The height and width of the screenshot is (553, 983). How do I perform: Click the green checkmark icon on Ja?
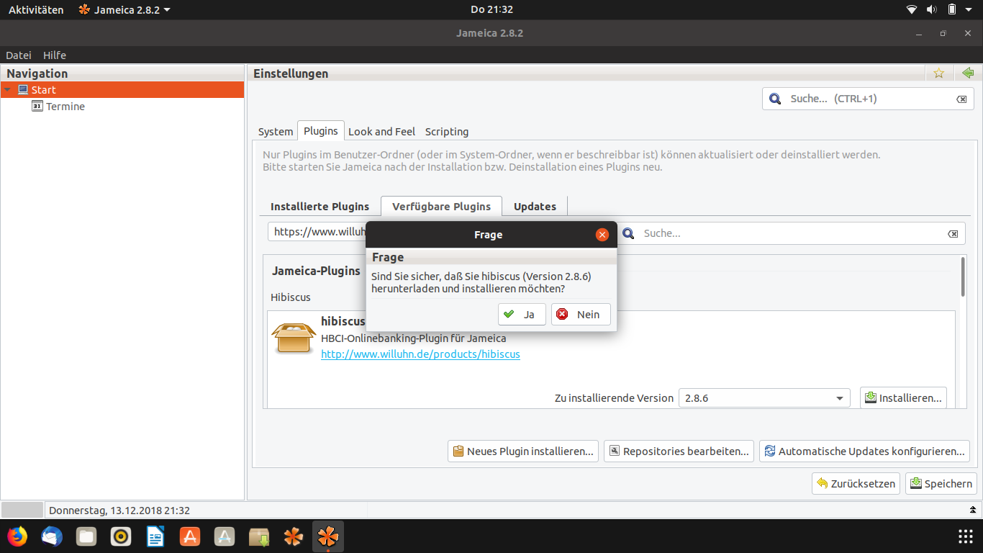[509, 314]
